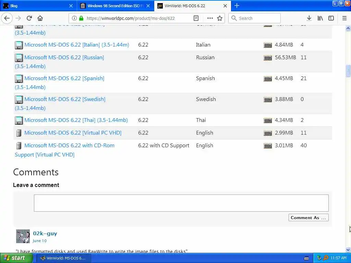This screenshot has width=351, height=263.
Task: Open the downloads panel
Action: pyautogui.click(x=309, y=18)
